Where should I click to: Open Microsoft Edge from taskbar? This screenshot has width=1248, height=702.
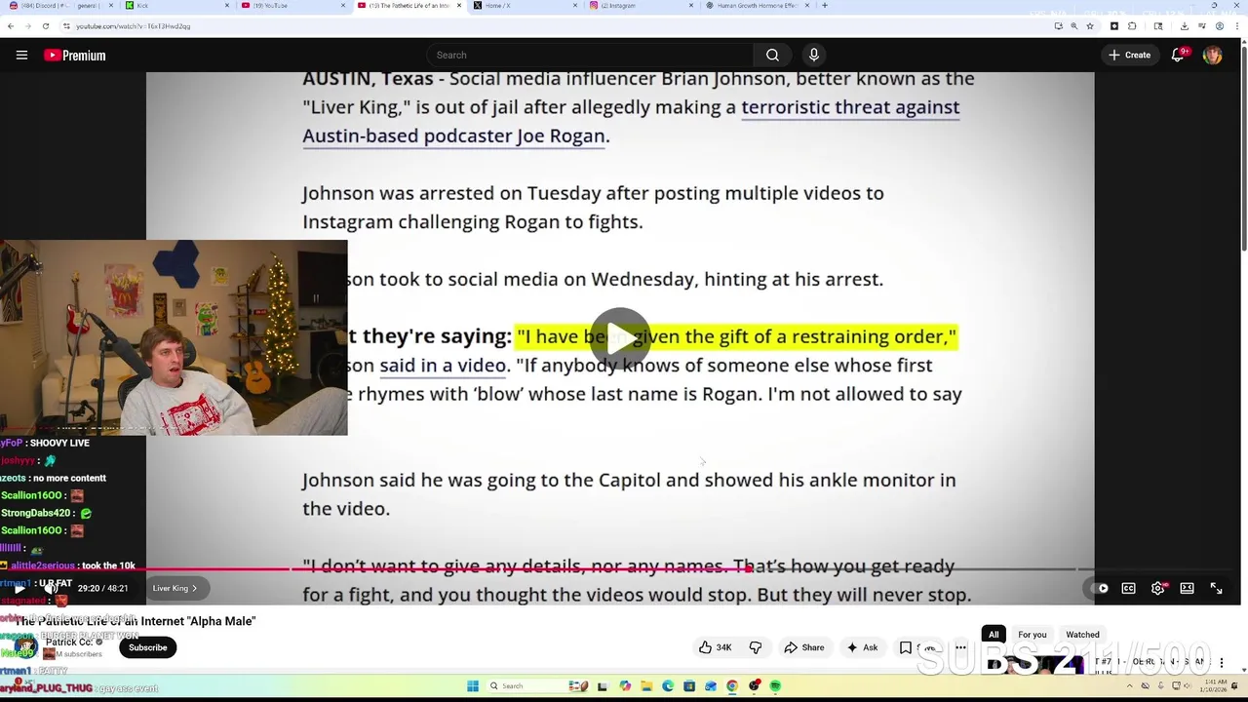(668, 686)
